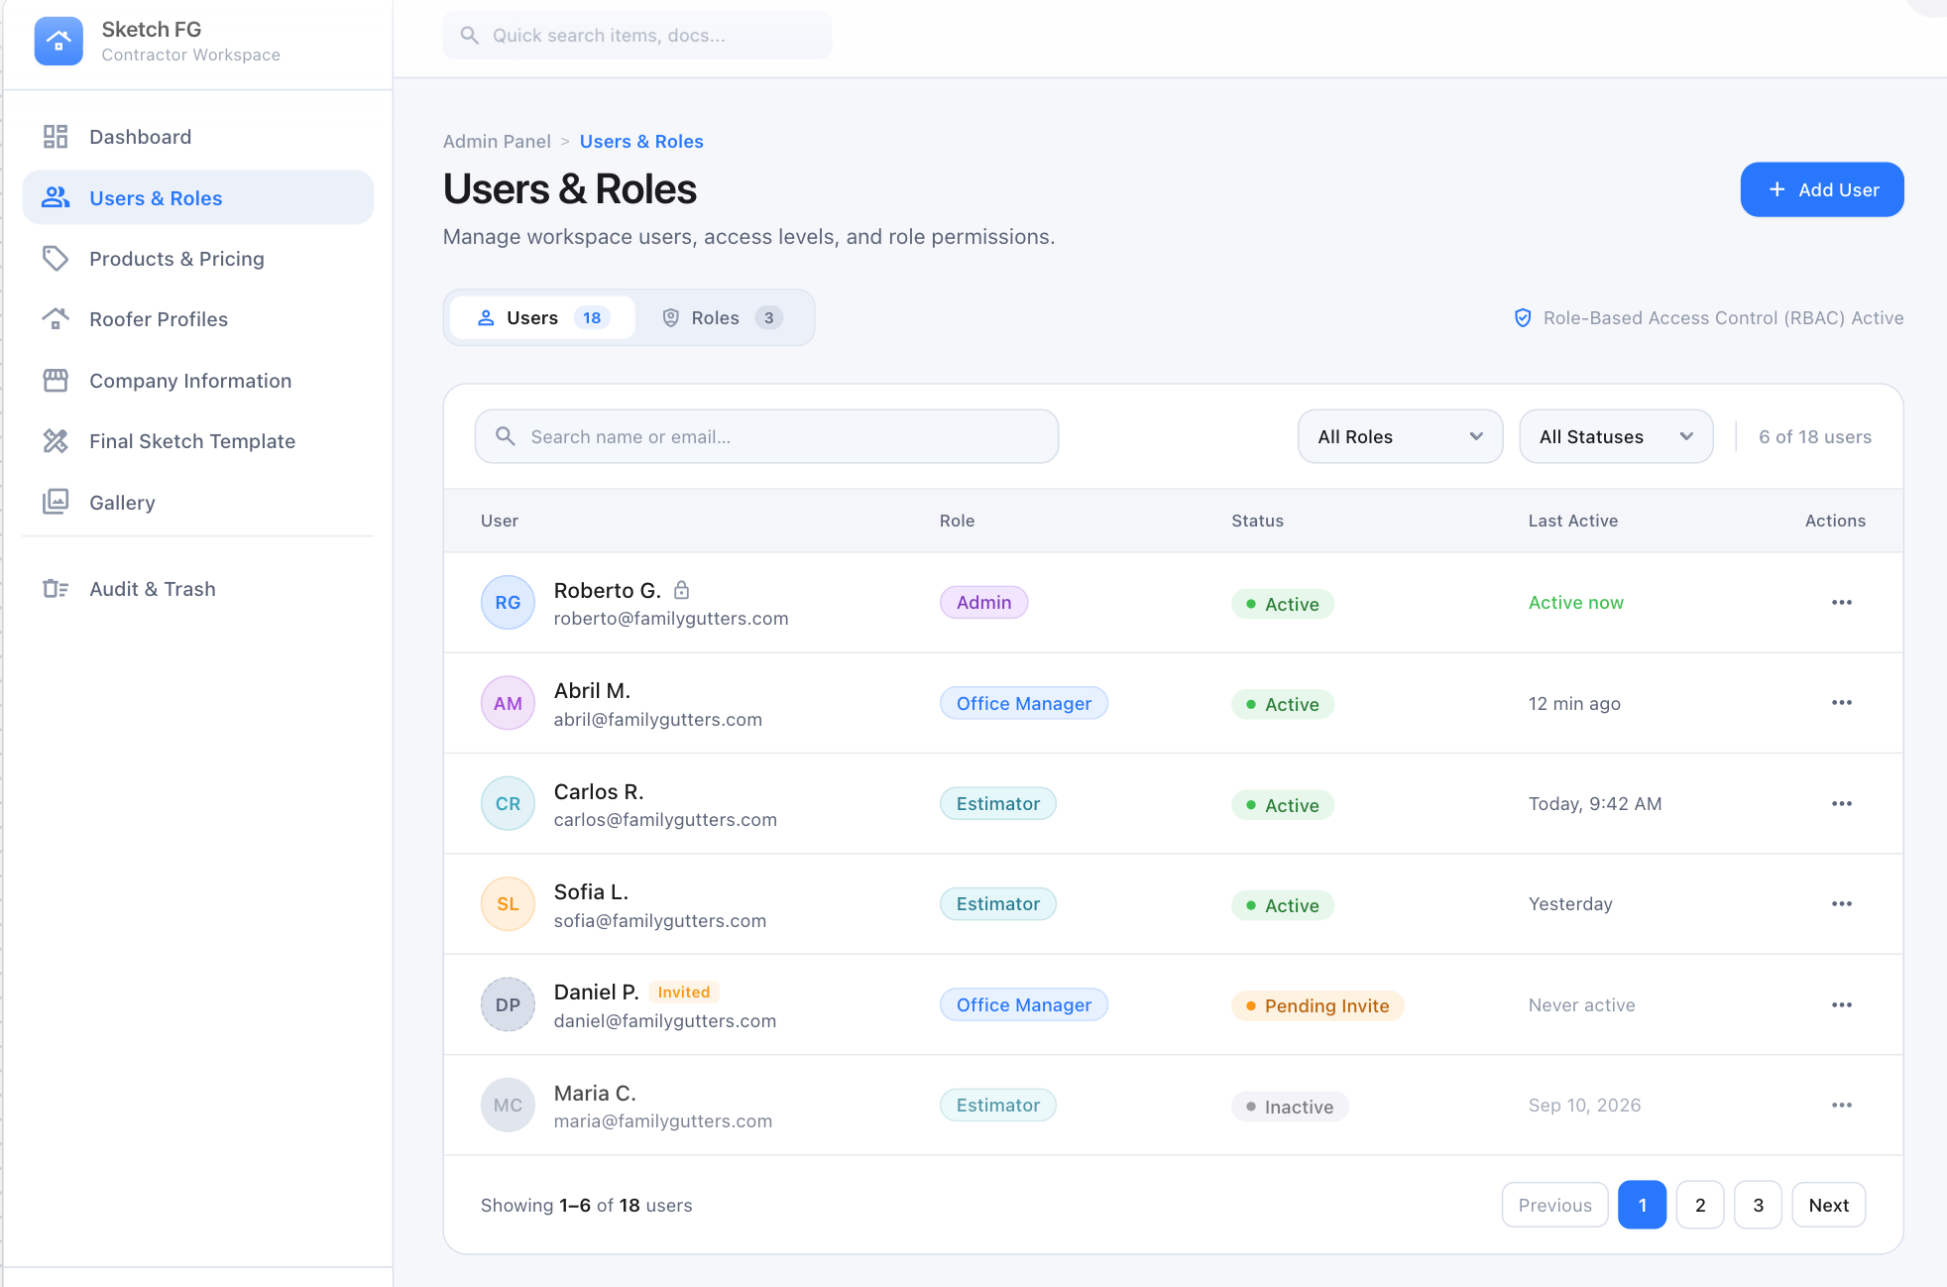Screen dimensions: 1947x1287
Task: Open Final Sketch Template in sidebar
Action: tap(198, 440)
